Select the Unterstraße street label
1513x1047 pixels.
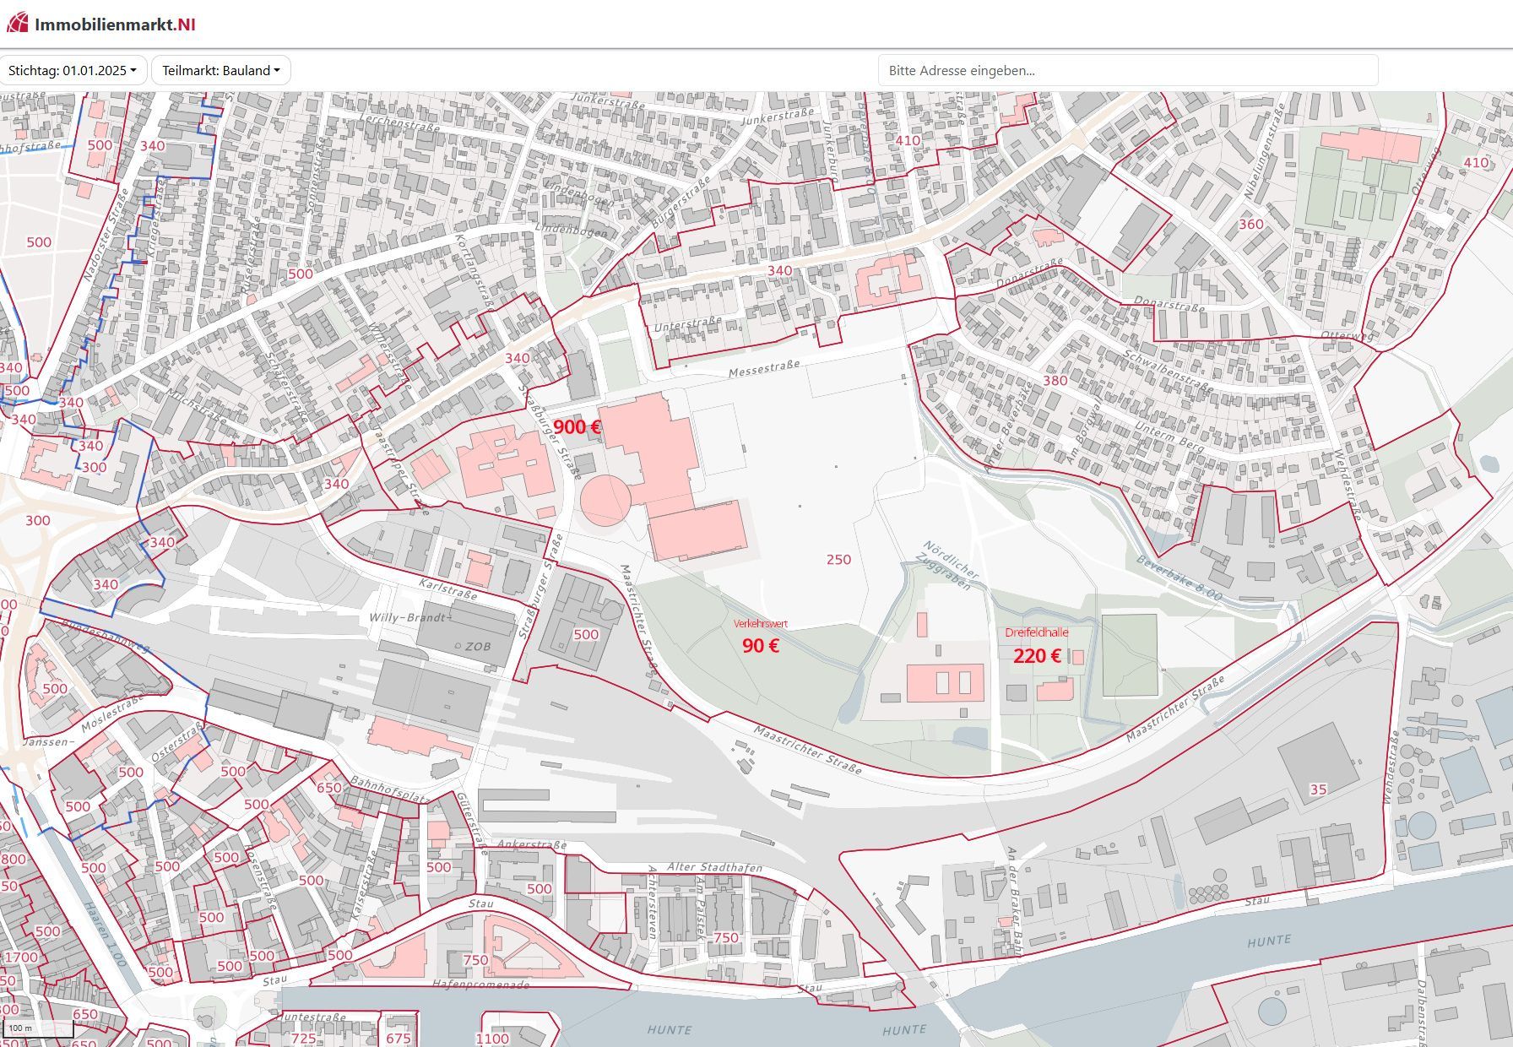pos(687,324)
